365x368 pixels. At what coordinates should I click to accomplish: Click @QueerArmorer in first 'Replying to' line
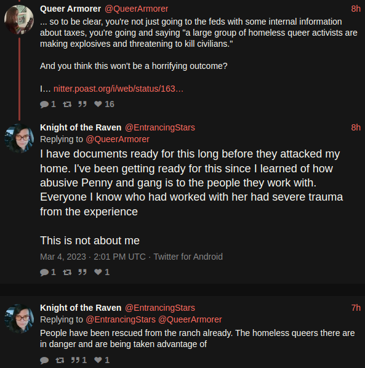click(x=118, y=139)
